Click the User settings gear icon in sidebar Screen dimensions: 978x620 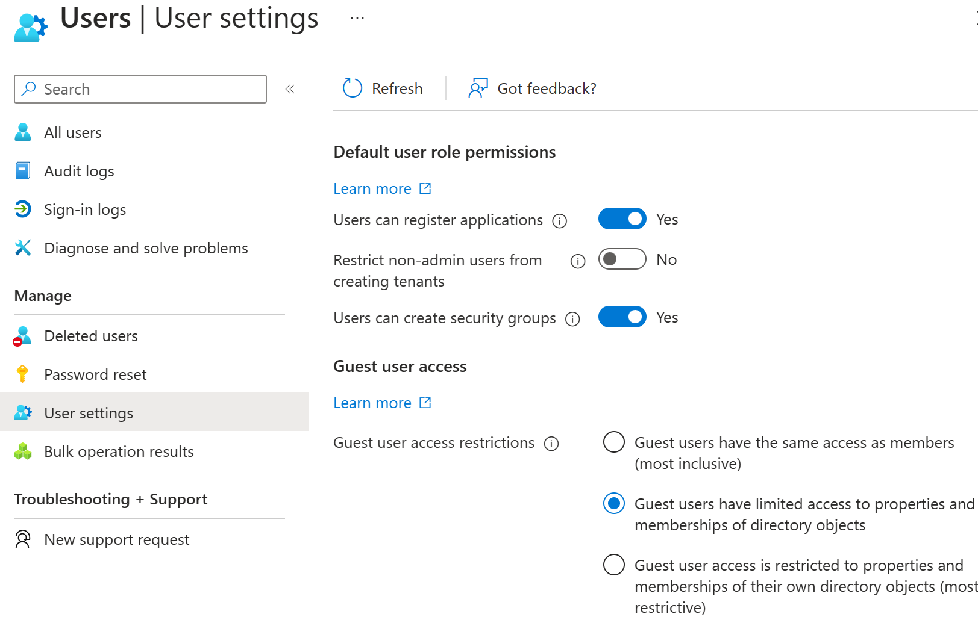(23, 412)
